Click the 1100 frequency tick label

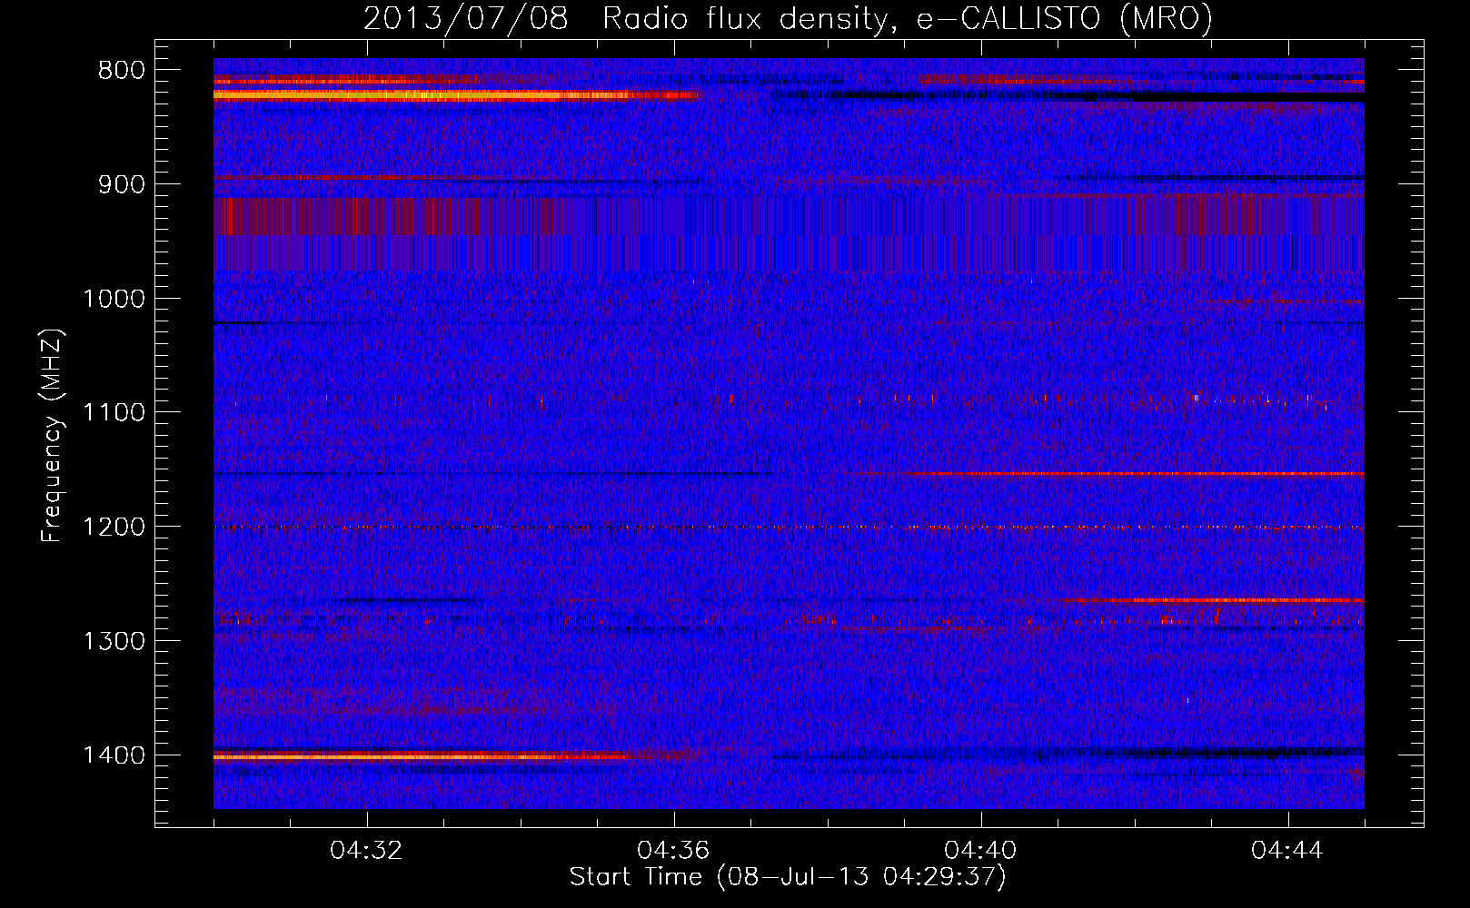point(114,413)
